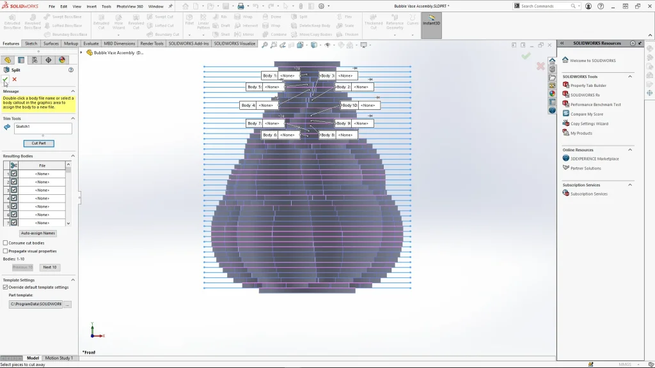
Task: Open the Help question mark in title bar
Action: coord(600,6)
